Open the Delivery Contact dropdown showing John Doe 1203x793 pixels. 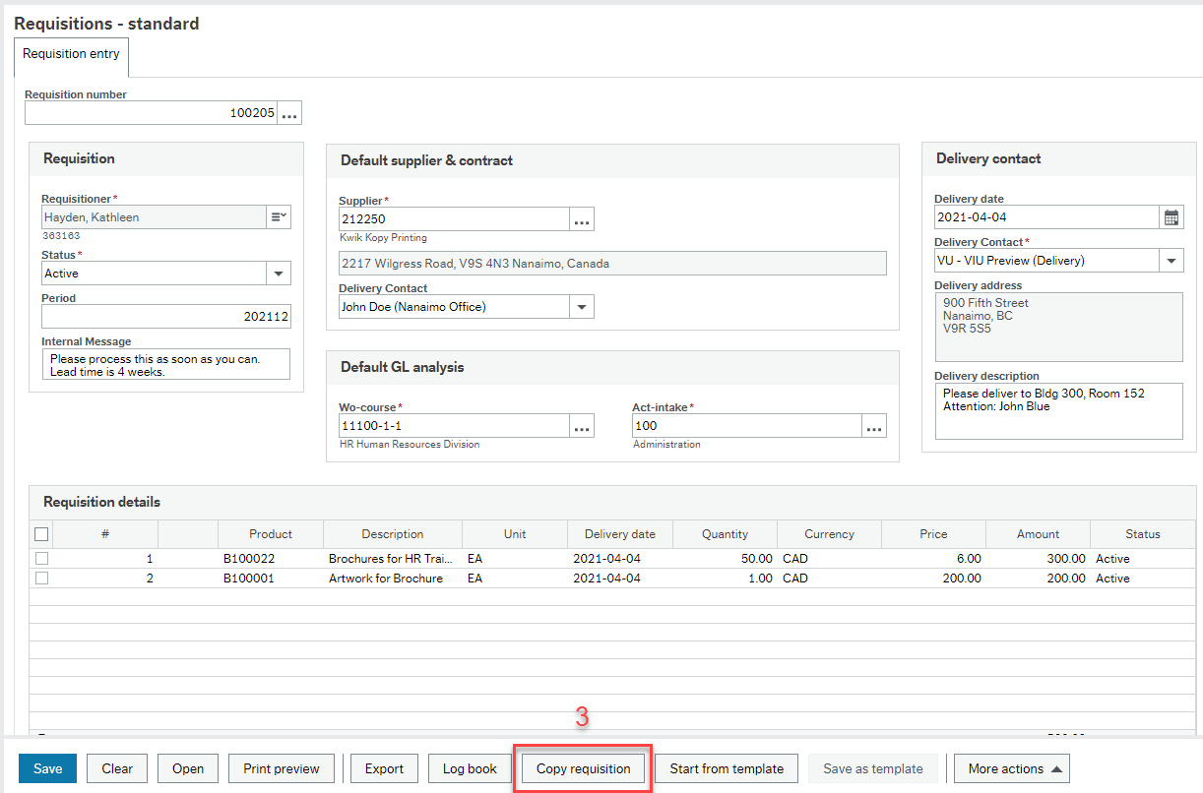click(582, 306)
